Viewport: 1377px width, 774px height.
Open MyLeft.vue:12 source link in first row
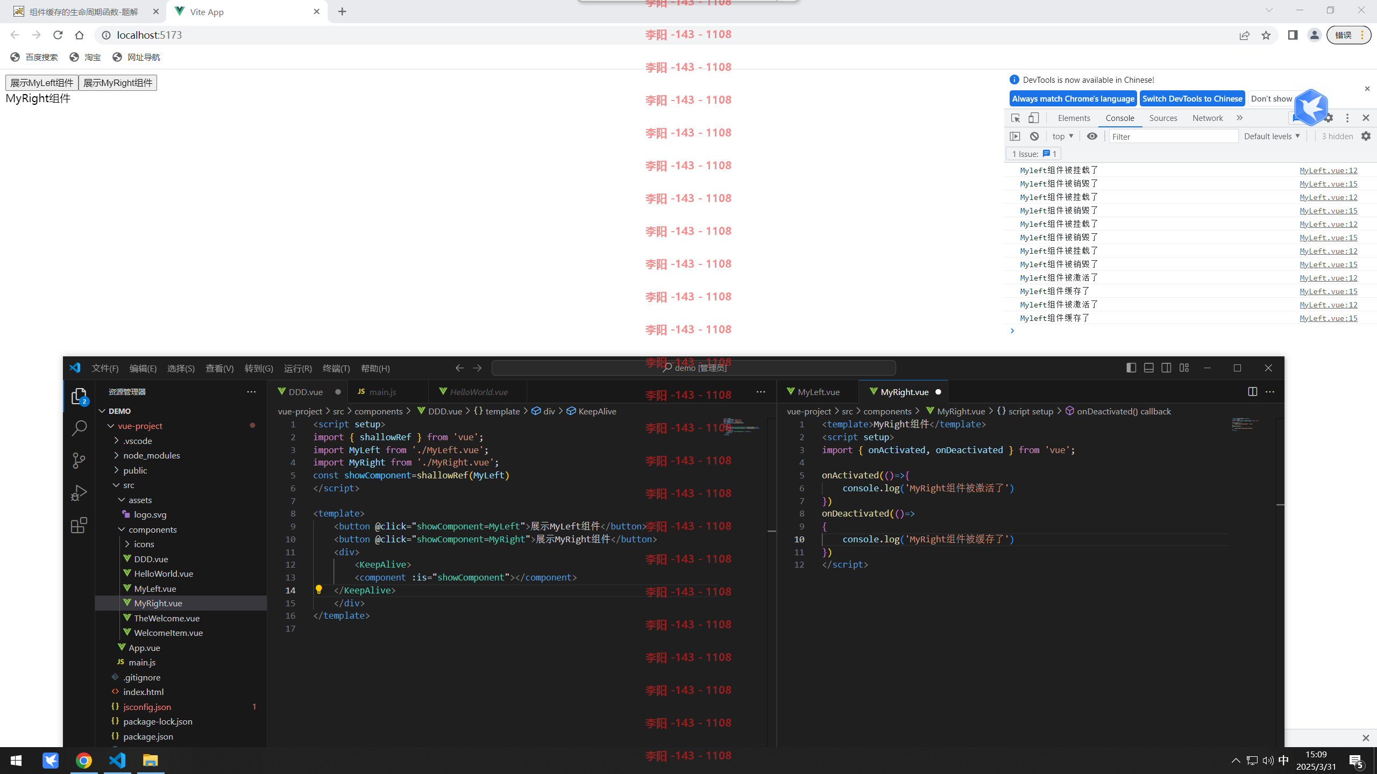tap(1329, 170)
